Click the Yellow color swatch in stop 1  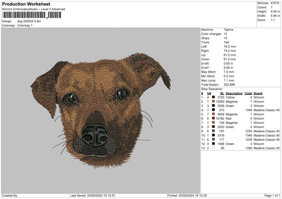point(213,97)
